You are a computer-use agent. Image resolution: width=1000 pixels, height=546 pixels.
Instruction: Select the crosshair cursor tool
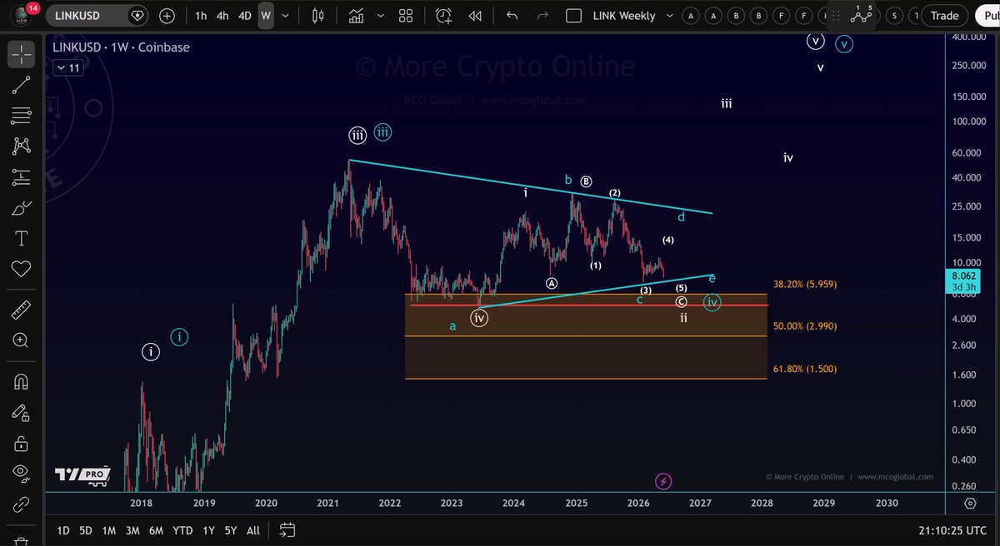pyautogui.click(x=21, y=54)
